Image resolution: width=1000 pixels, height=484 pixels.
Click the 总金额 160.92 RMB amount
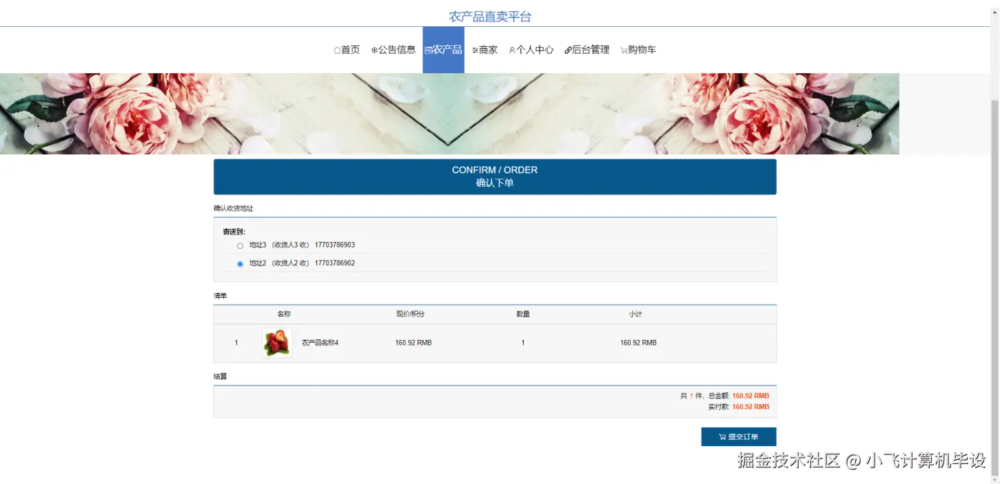pos(751,396)
